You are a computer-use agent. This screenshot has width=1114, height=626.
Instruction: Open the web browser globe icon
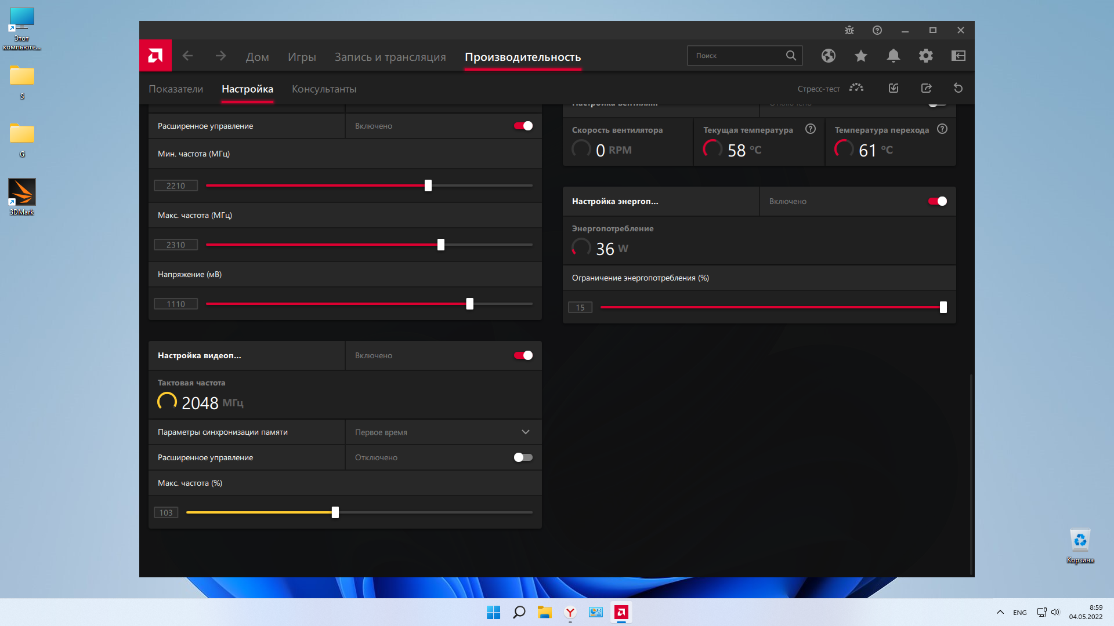[x=828, y=56]
